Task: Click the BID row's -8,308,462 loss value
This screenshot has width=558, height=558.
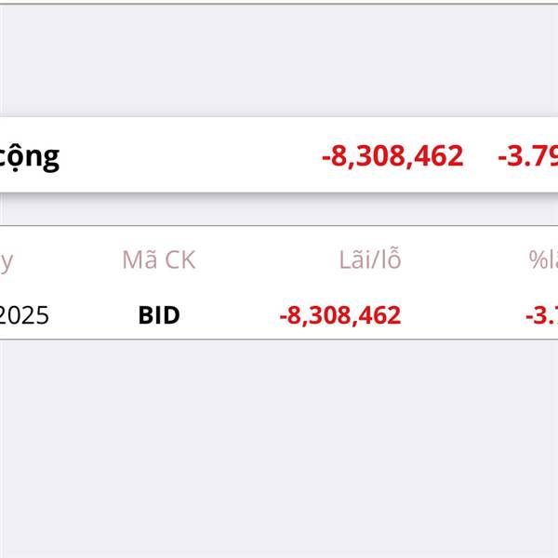Action: coord(340,315)
